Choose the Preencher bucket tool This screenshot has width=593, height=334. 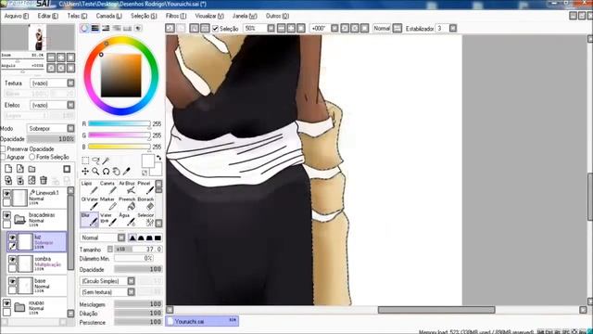tap(127, 203)
